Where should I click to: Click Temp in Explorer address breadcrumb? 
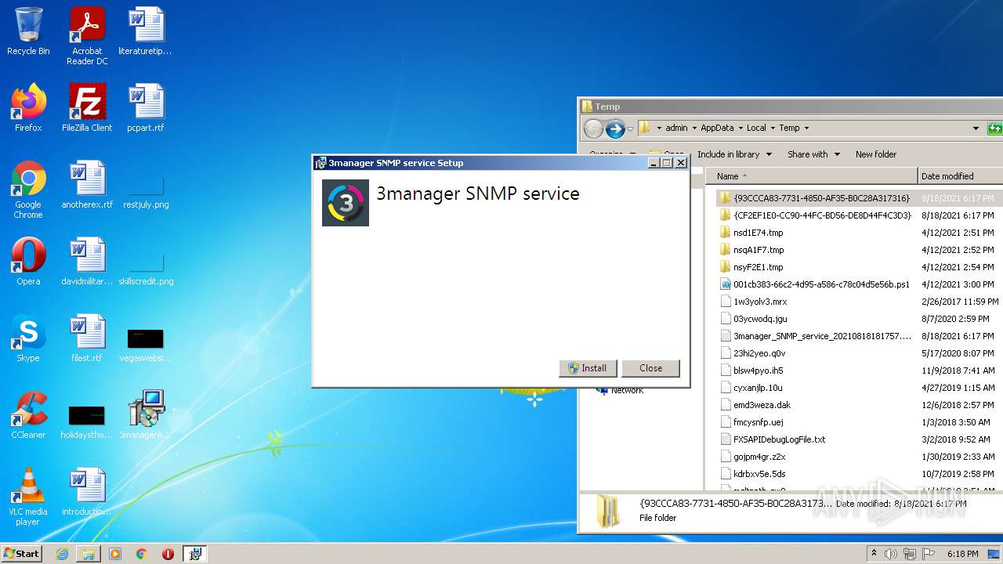pyautogui.click(x=789, y=128)
